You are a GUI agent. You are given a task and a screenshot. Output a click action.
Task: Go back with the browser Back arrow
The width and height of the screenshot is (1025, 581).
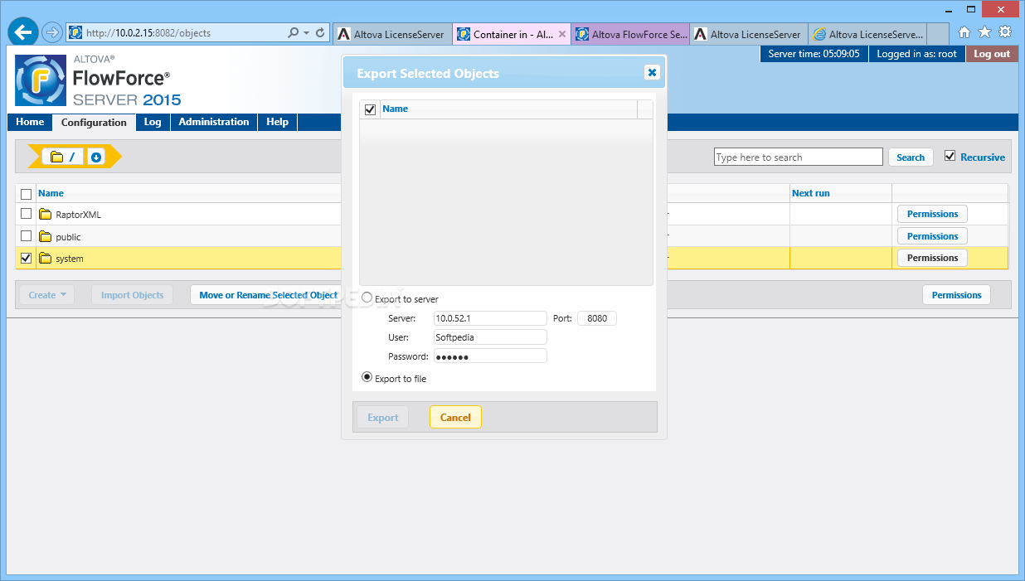click(x=22, y=32)
